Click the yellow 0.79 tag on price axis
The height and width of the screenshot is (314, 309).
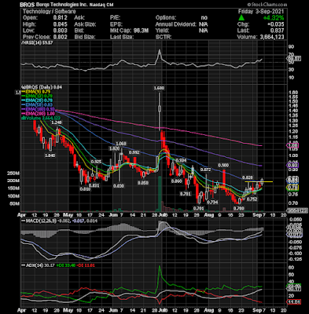click(x=293, y=188)
